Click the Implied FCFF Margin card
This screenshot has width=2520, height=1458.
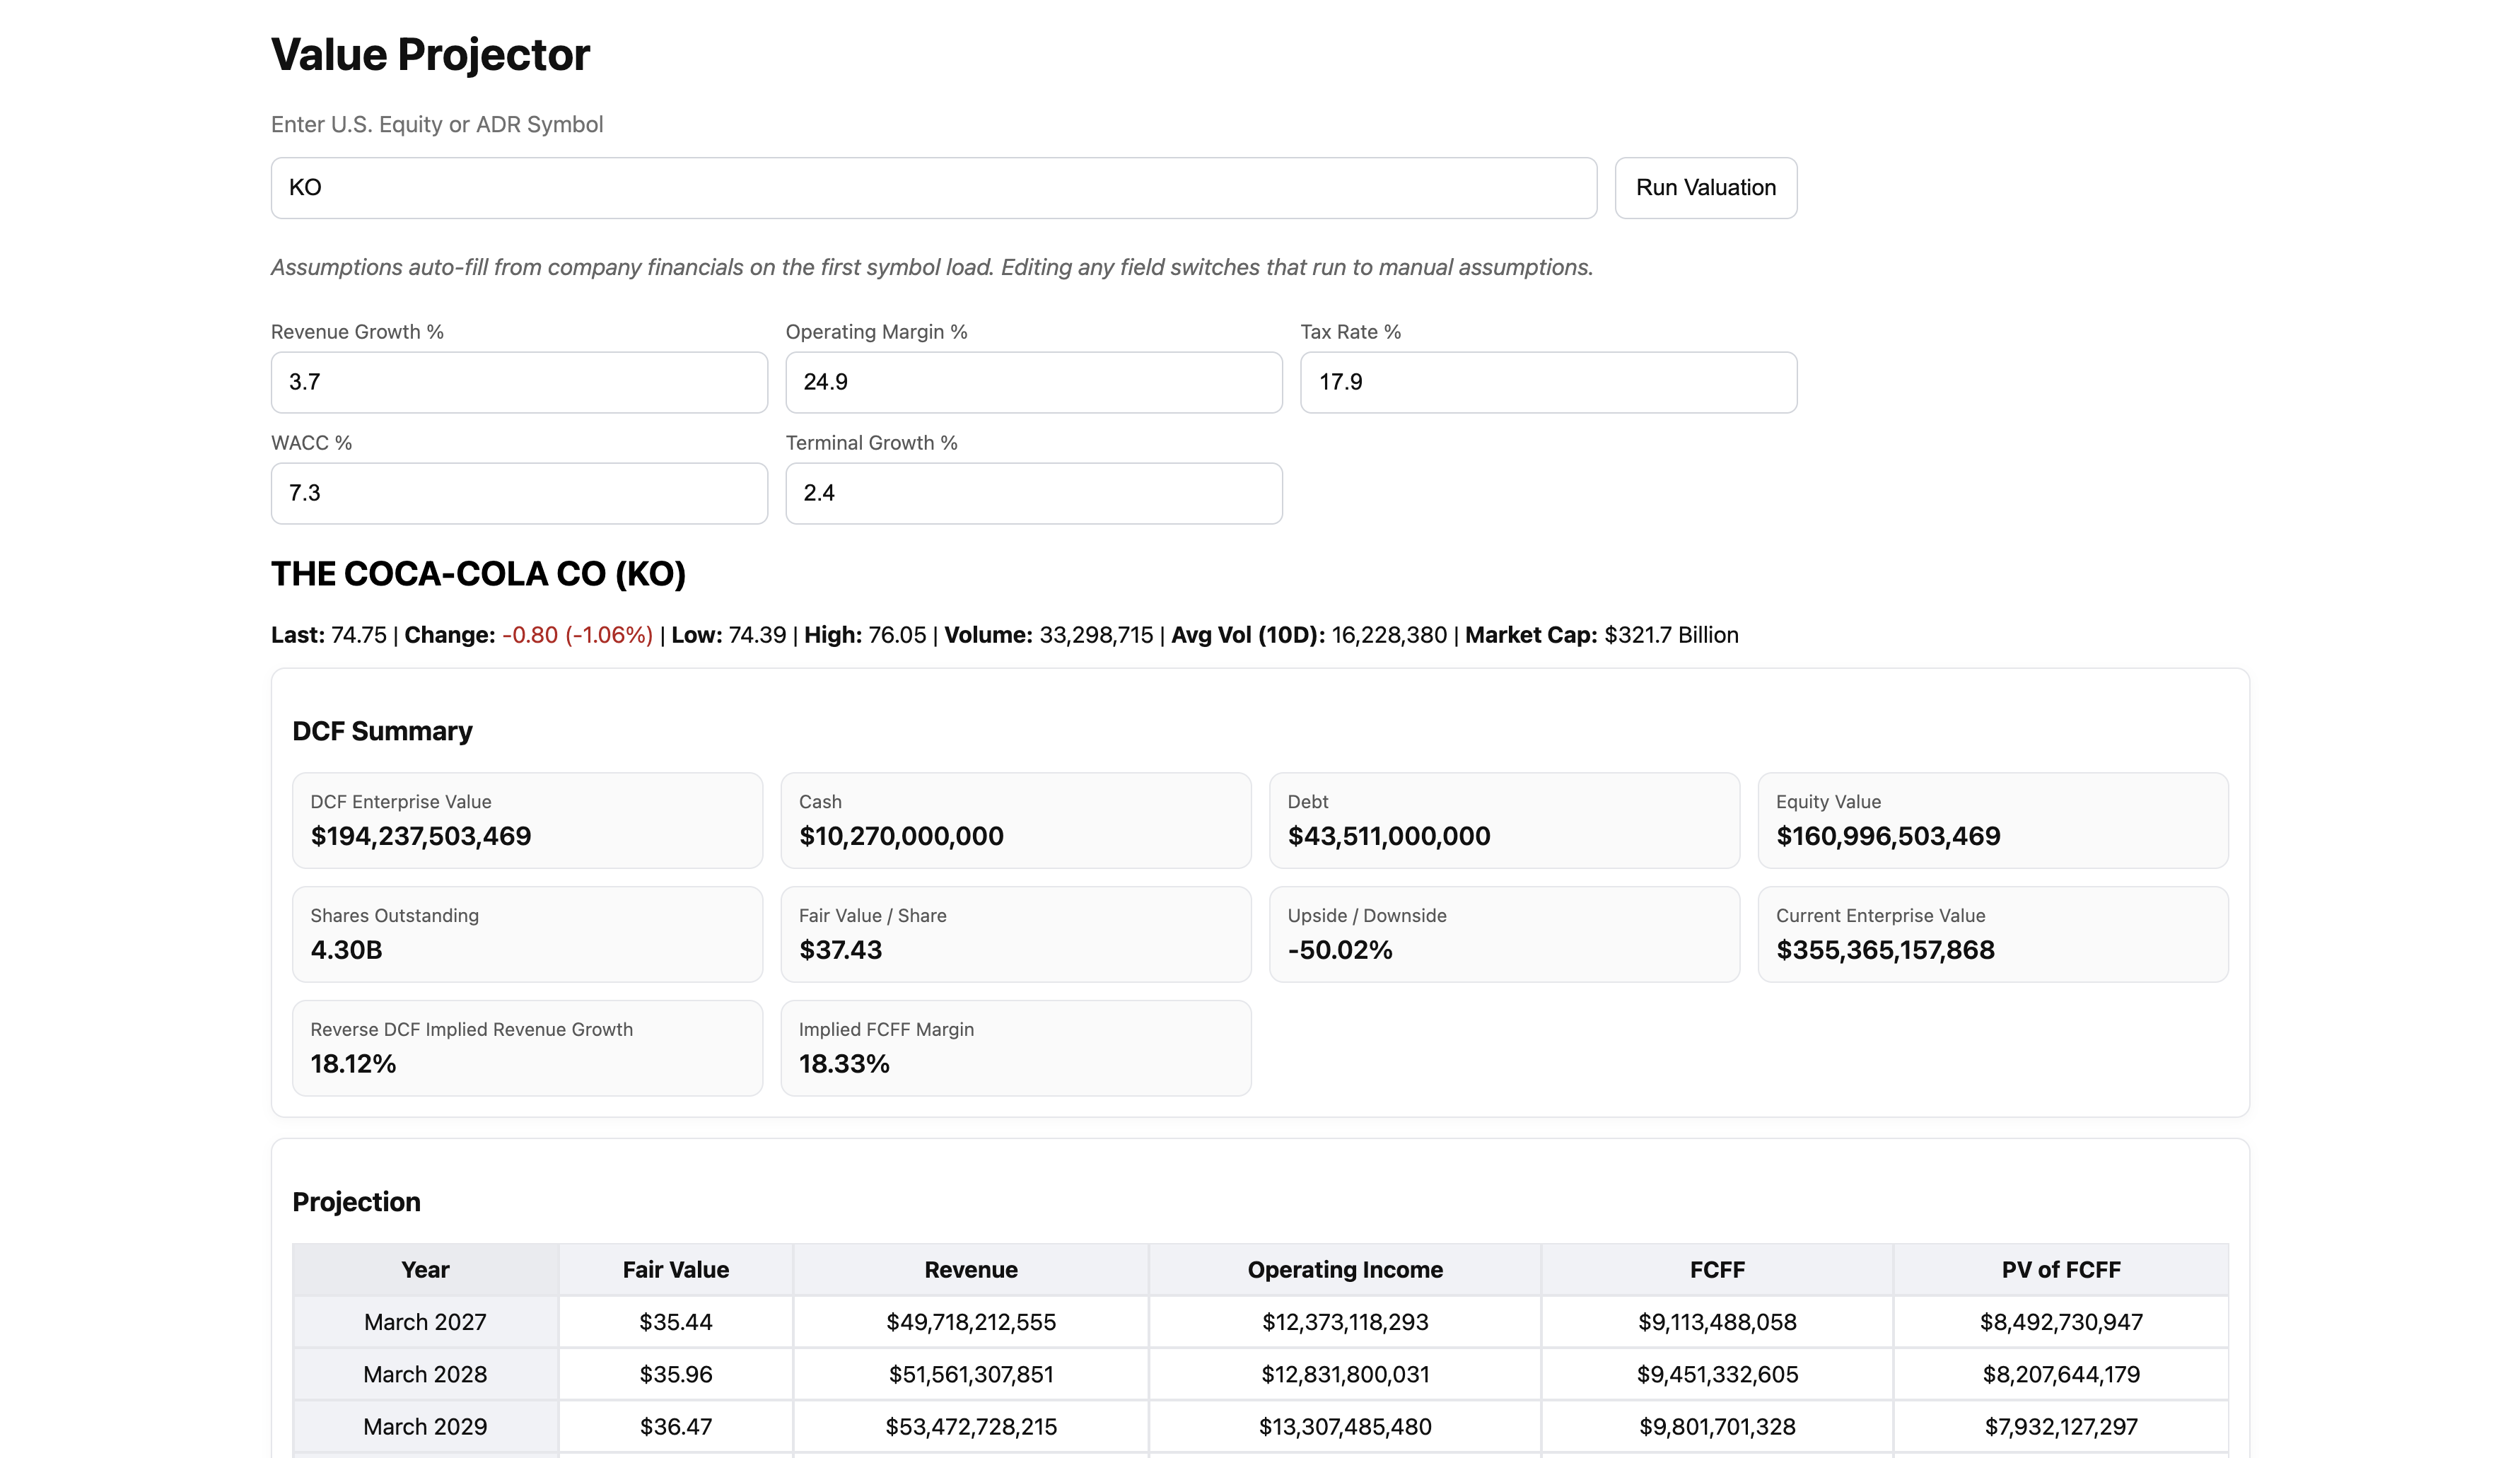click(1015, 1048)
